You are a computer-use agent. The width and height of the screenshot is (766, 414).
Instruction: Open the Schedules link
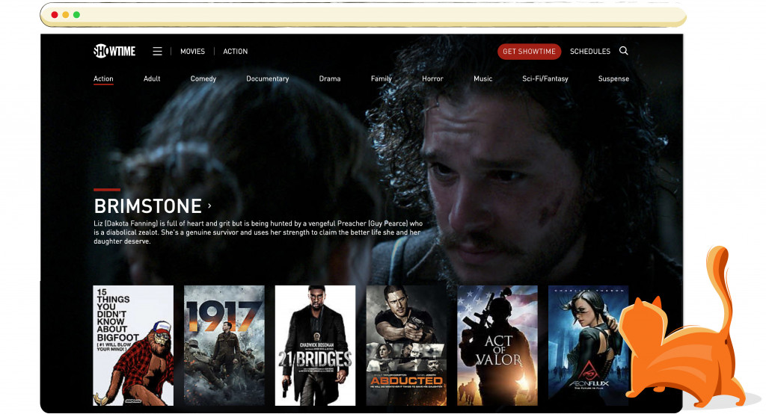tap(590, 52)
